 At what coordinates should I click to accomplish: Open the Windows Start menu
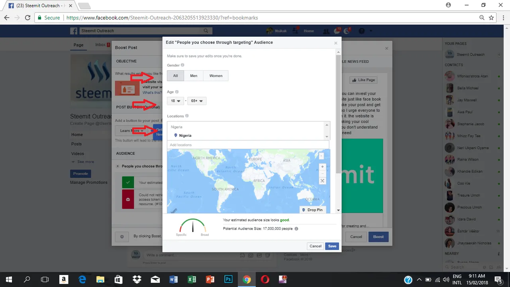tap(9, 279)
